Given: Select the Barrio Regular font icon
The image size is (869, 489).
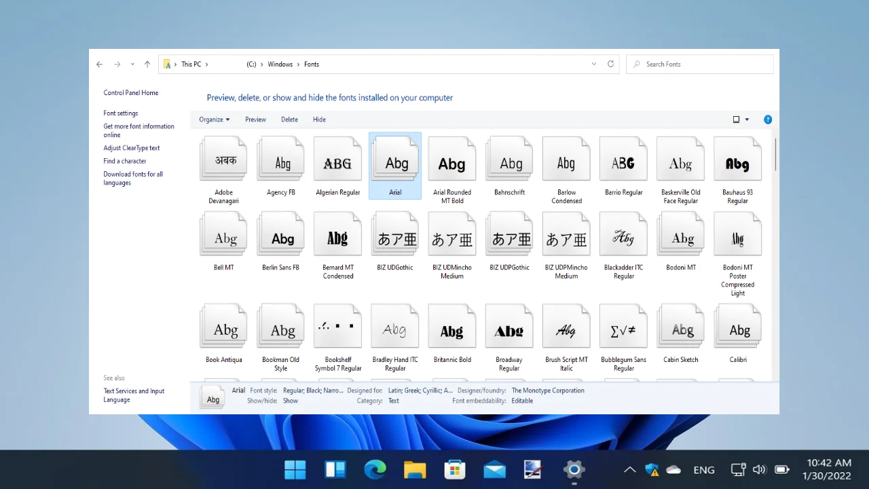Looking at the screenshot, I should [623, 160].
